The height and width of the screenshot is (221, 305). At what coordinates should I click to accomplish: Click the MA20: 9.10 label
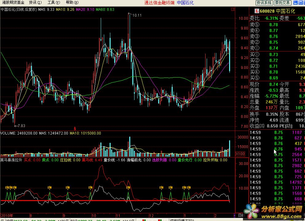point(85,9)
